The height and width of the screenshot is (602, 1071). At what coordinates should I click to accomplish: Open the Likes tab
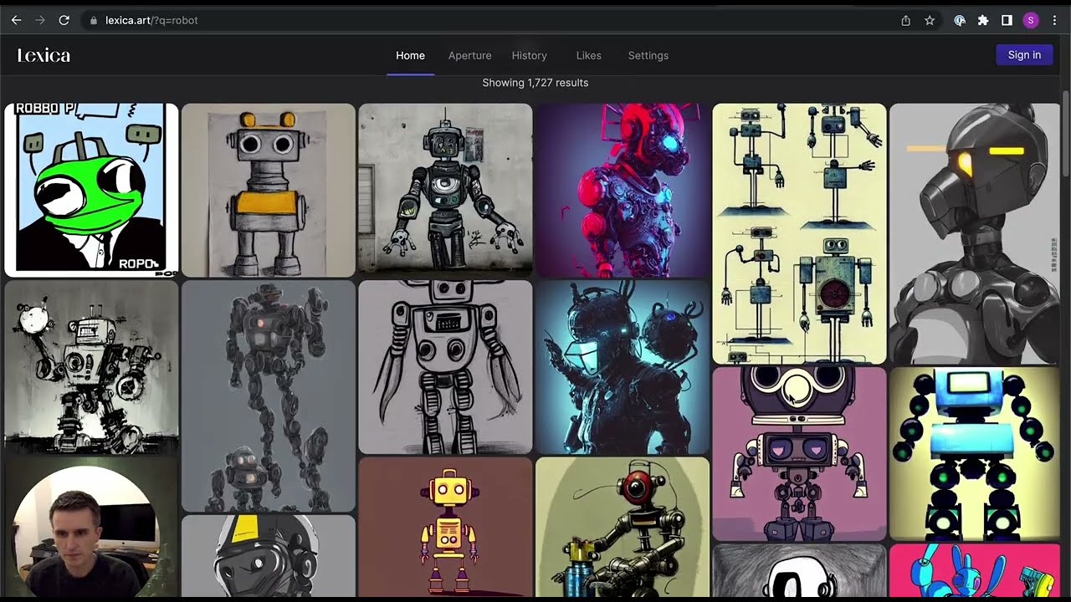(x=588, y=55)
